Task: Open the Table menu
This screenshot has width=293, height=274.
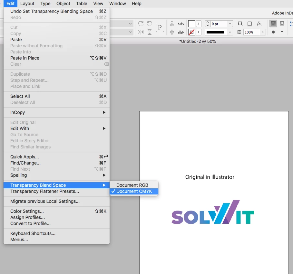Action: (82, 4)
